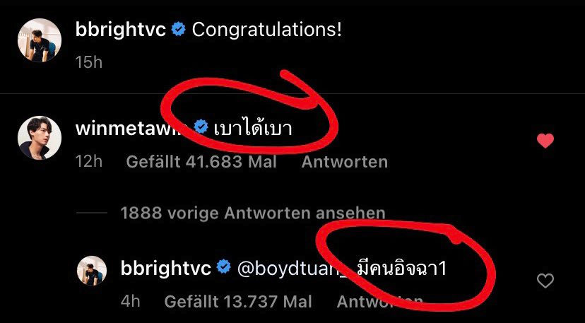Click verified badge next to top bbrightvc
585x323 pixels.
click(178, 30)
